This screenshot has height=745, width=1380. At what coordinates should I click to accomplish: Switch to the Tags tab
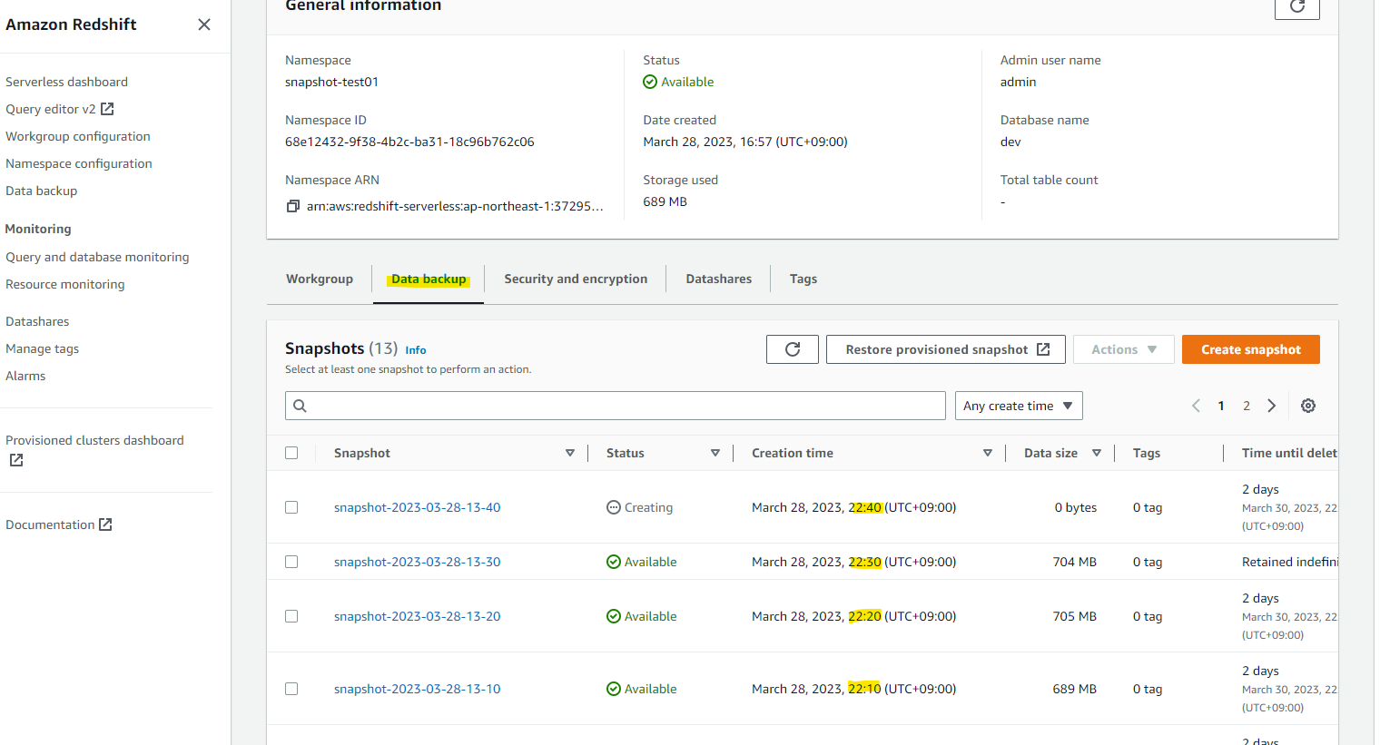(803, 279)
